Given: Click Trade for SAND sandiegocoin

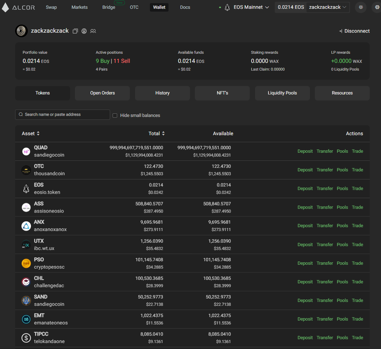Looking at the screenshot, I should 357,301.
